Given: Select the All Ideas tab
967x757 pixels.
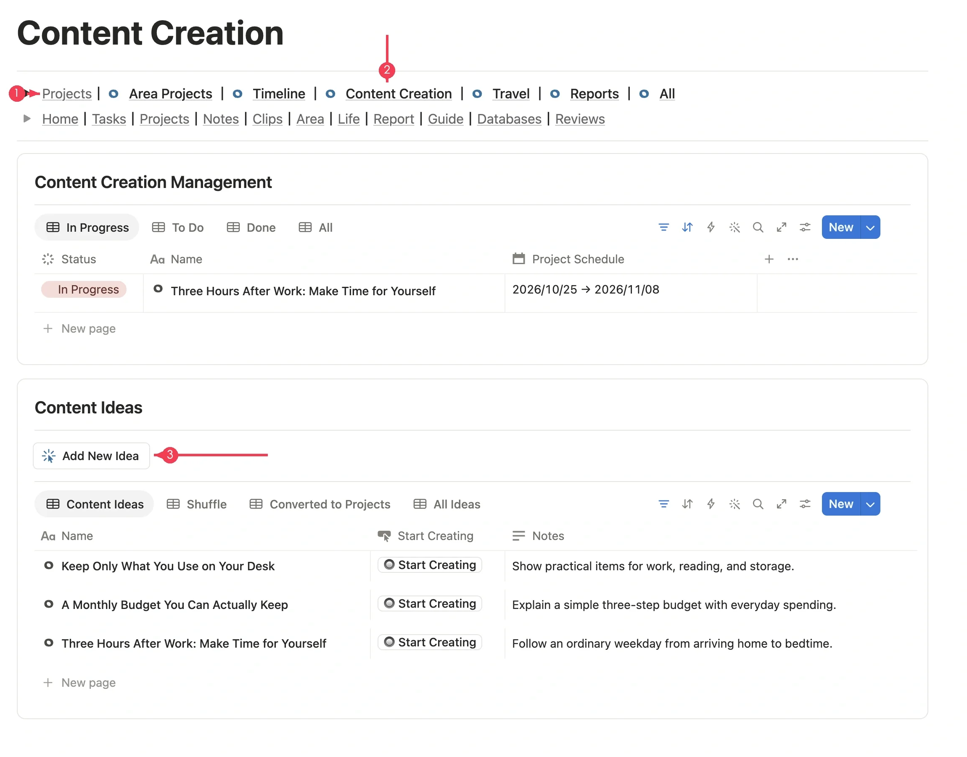Looking at the screenshot, I should [x=447, y=504].
